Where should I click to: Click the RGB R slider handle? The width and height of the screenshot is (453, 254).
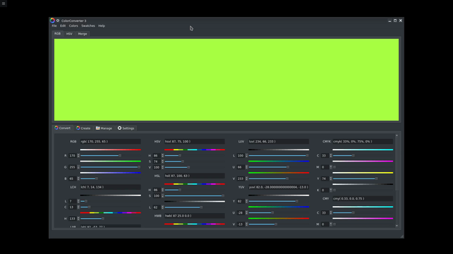[x=120, y=155]
